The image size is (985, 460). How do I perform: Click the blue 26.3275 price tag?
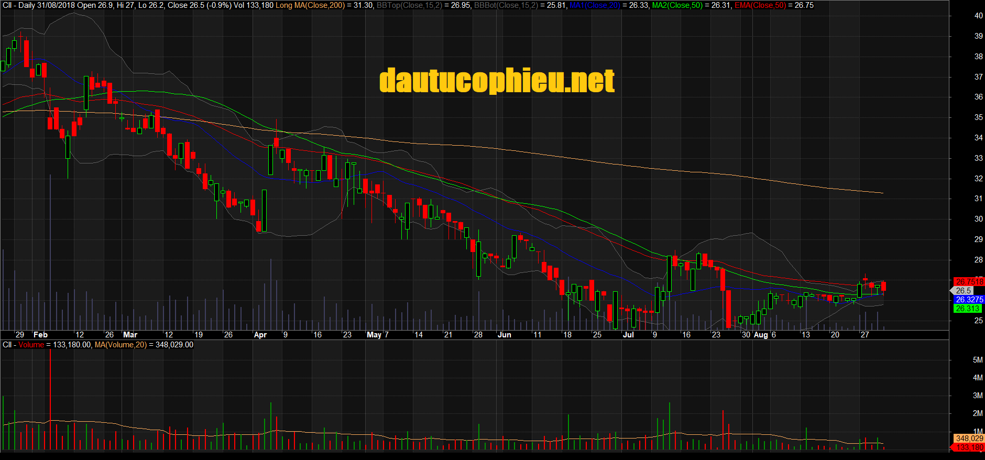(x=969, y=300)
